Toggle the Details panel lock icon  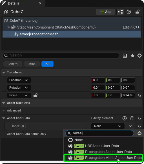pos(138,12)
